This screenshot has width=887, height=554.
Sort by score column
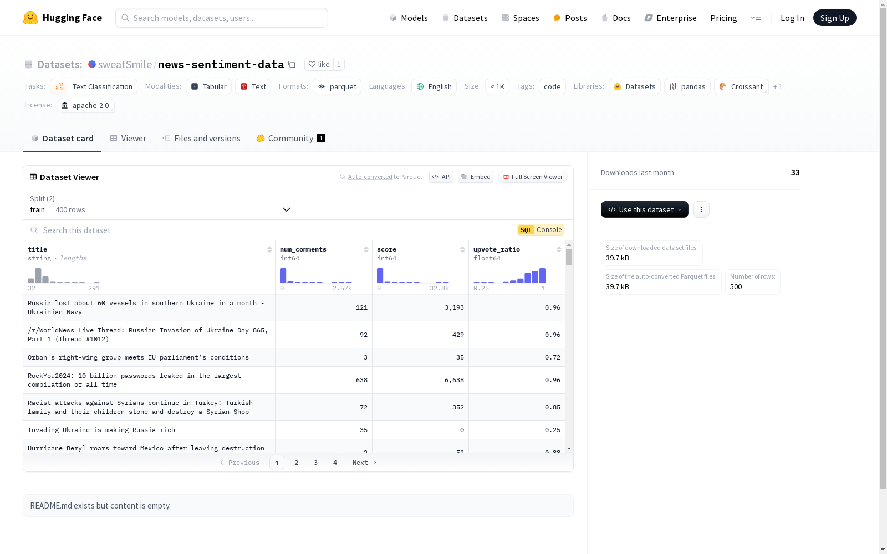pyautogui.click(x=462, y=249)
